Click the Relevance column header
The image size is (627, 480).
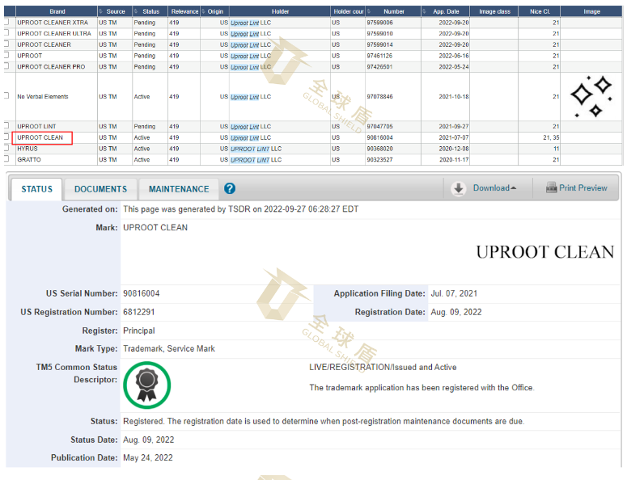click(x=184, y=11)
